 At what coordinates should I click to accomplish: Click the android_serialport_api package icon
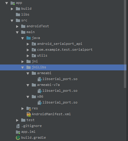(x=34, y=44)
